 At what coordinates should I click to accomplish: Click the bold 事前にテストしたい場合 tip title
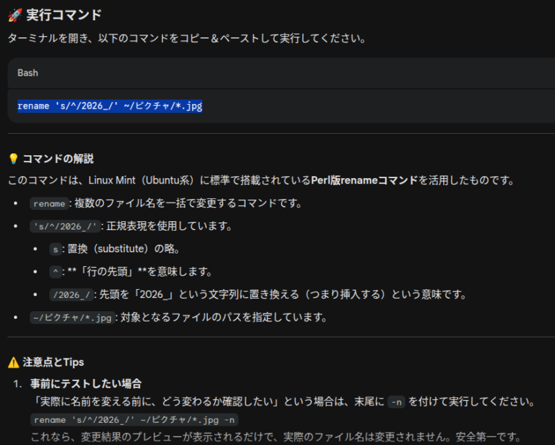tap(86, 383)
